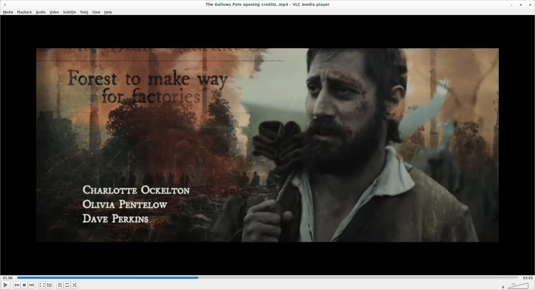Open the Help menu

(108, 12)
